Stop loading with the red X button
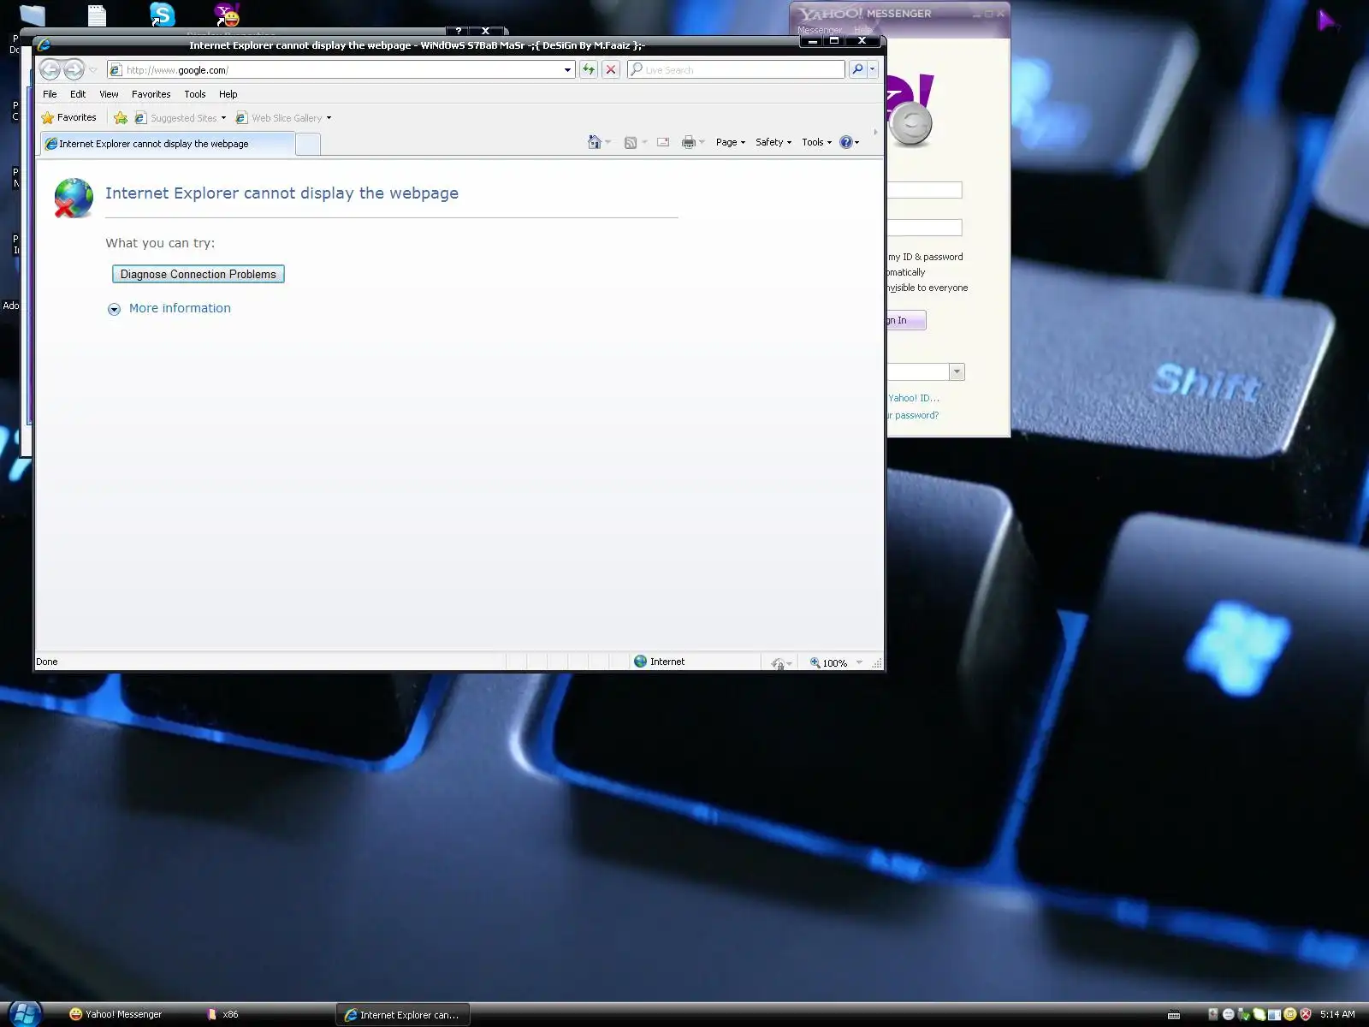The width and height of the screenshot is (1369, 1027). coord(611,70)
